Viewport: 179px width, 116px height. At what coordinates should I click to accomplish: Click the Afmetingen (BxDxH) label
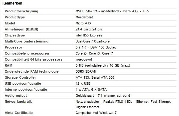pos(21,29)
